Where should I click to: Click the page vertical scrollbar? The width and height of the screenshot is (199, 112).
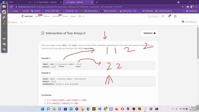pos(198,43)
